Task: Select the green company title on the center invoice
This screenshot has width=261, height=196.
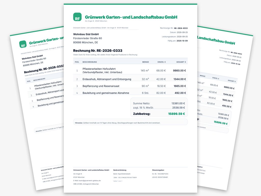Action: coord(131,17)
